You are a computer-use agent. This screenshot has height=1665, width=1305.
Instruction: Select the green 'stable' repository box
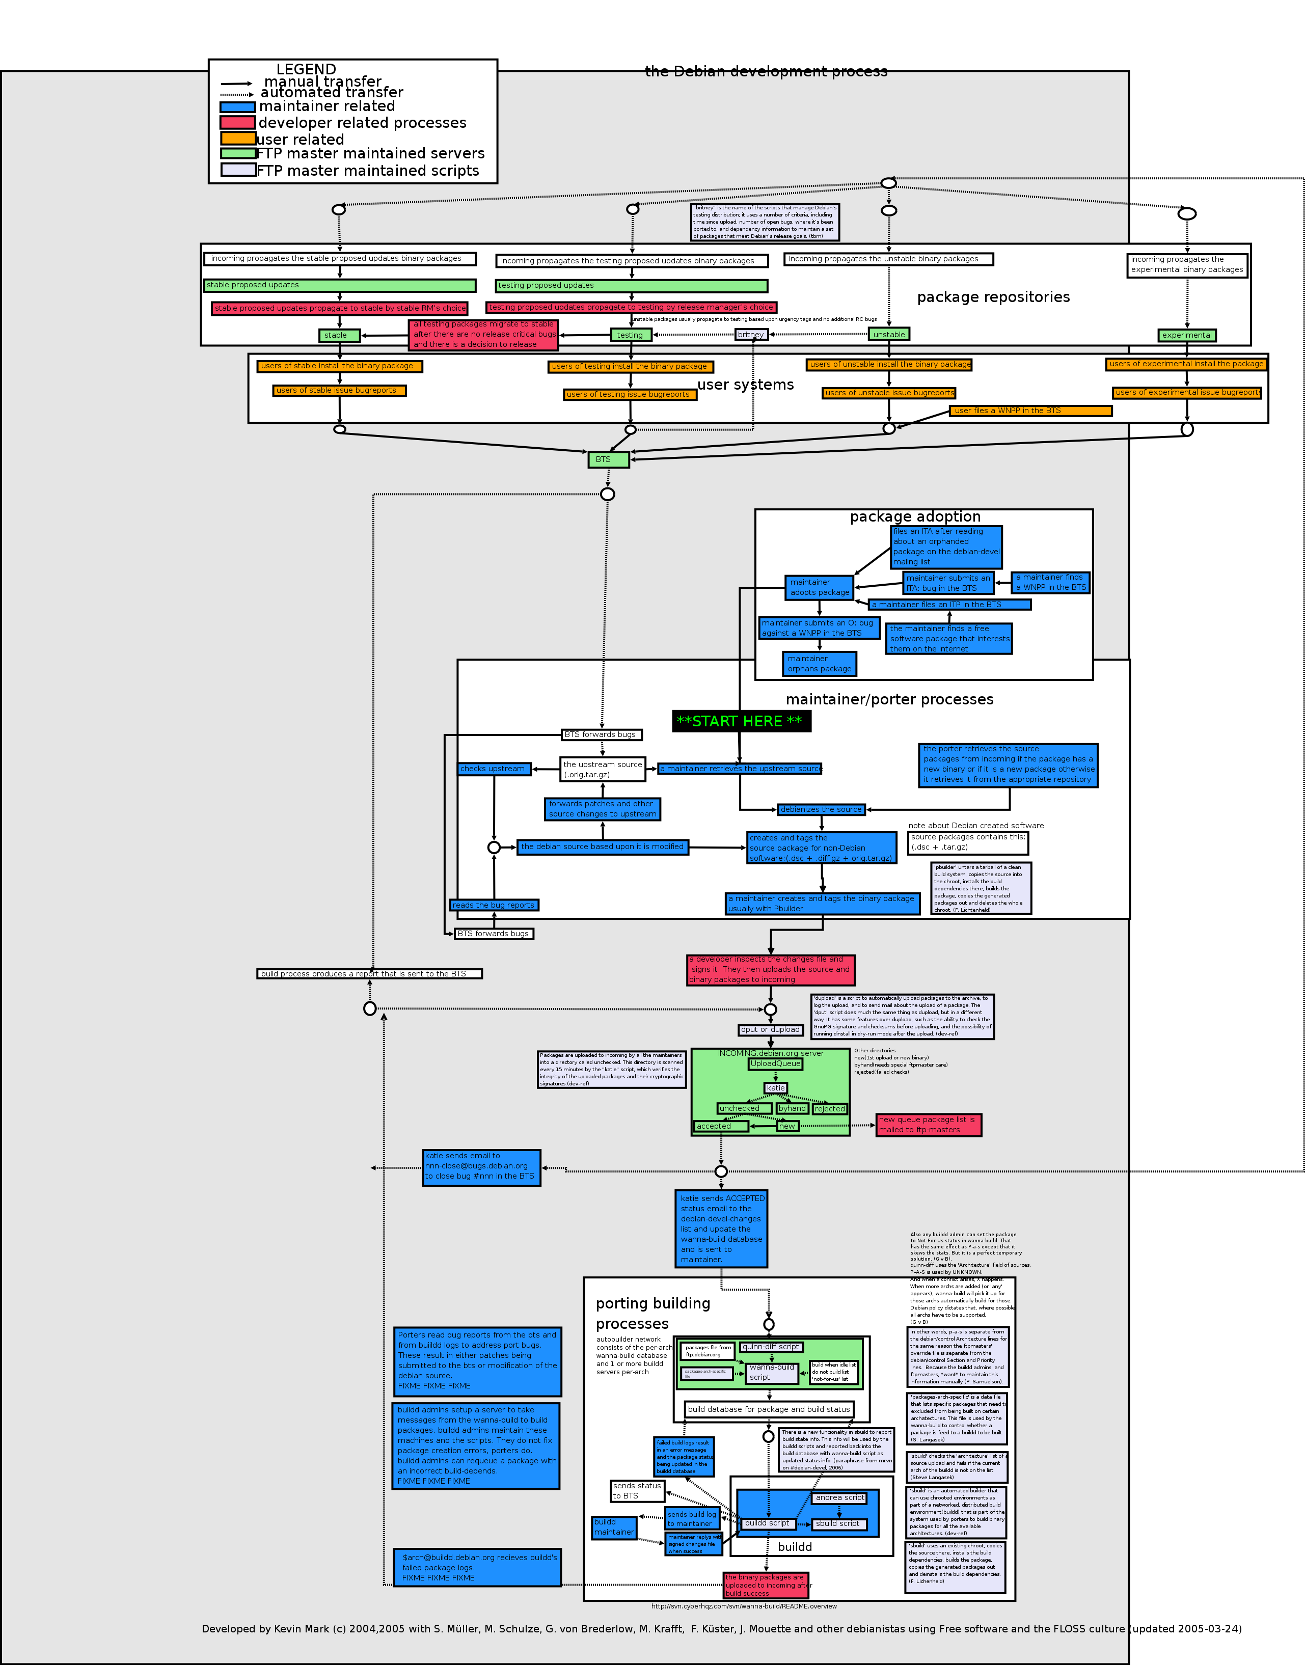[x=338, y=336]
